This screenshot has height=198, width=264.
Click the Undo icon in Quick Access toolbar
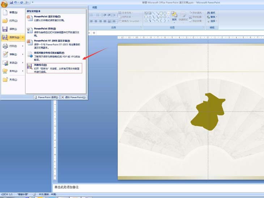(16, 3)
